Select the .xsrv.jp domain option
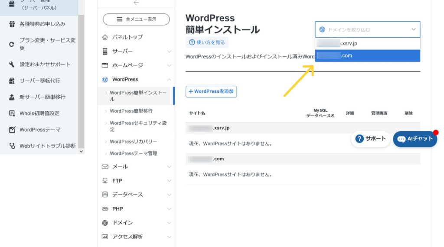 pos(367,44)
